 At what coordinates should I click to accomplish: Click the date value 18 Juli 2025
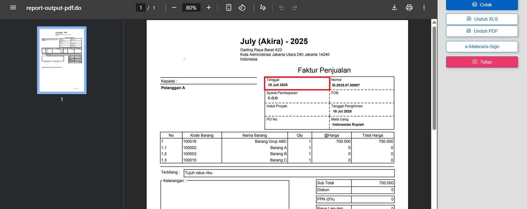tap(278, 85)
